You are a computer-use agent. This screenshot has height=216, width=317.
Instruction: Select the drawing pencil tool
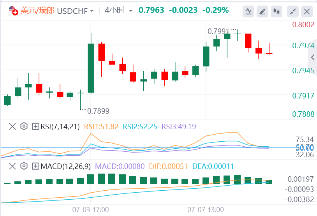pyautogui.click(x=263, y=11)
